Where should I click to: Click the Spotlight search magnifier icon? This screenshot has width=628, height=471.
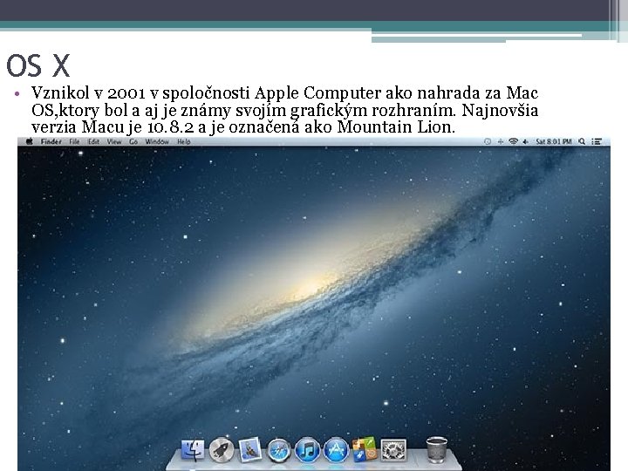coord(582,141)
